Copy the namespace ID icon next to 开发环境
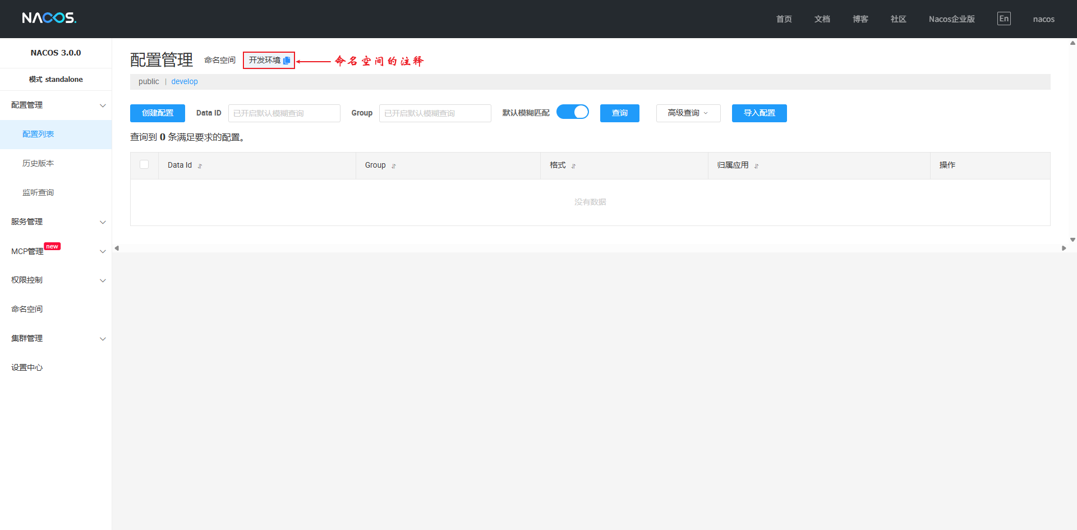Viewport: 1077px width, 530px height. [287, 61]
